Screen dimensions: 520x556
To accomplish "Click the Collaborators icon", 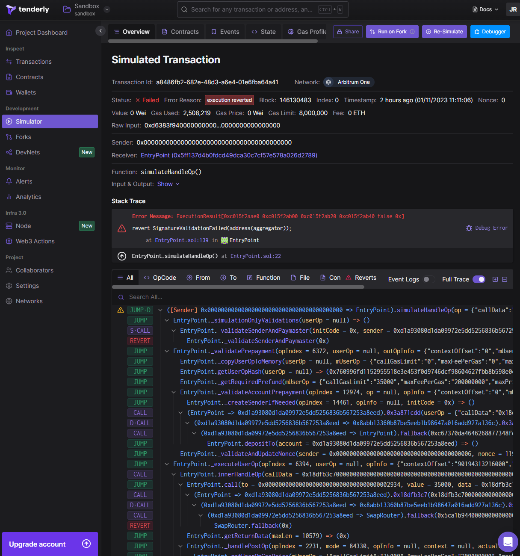I will tap(9, 270).
